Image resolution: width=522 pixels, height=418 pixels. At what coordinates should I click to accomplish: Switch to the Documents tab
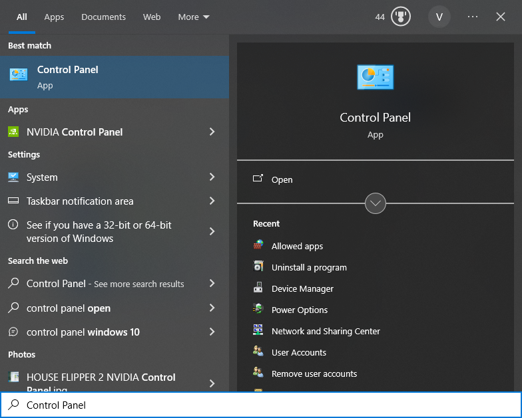(x=104, y=17)
